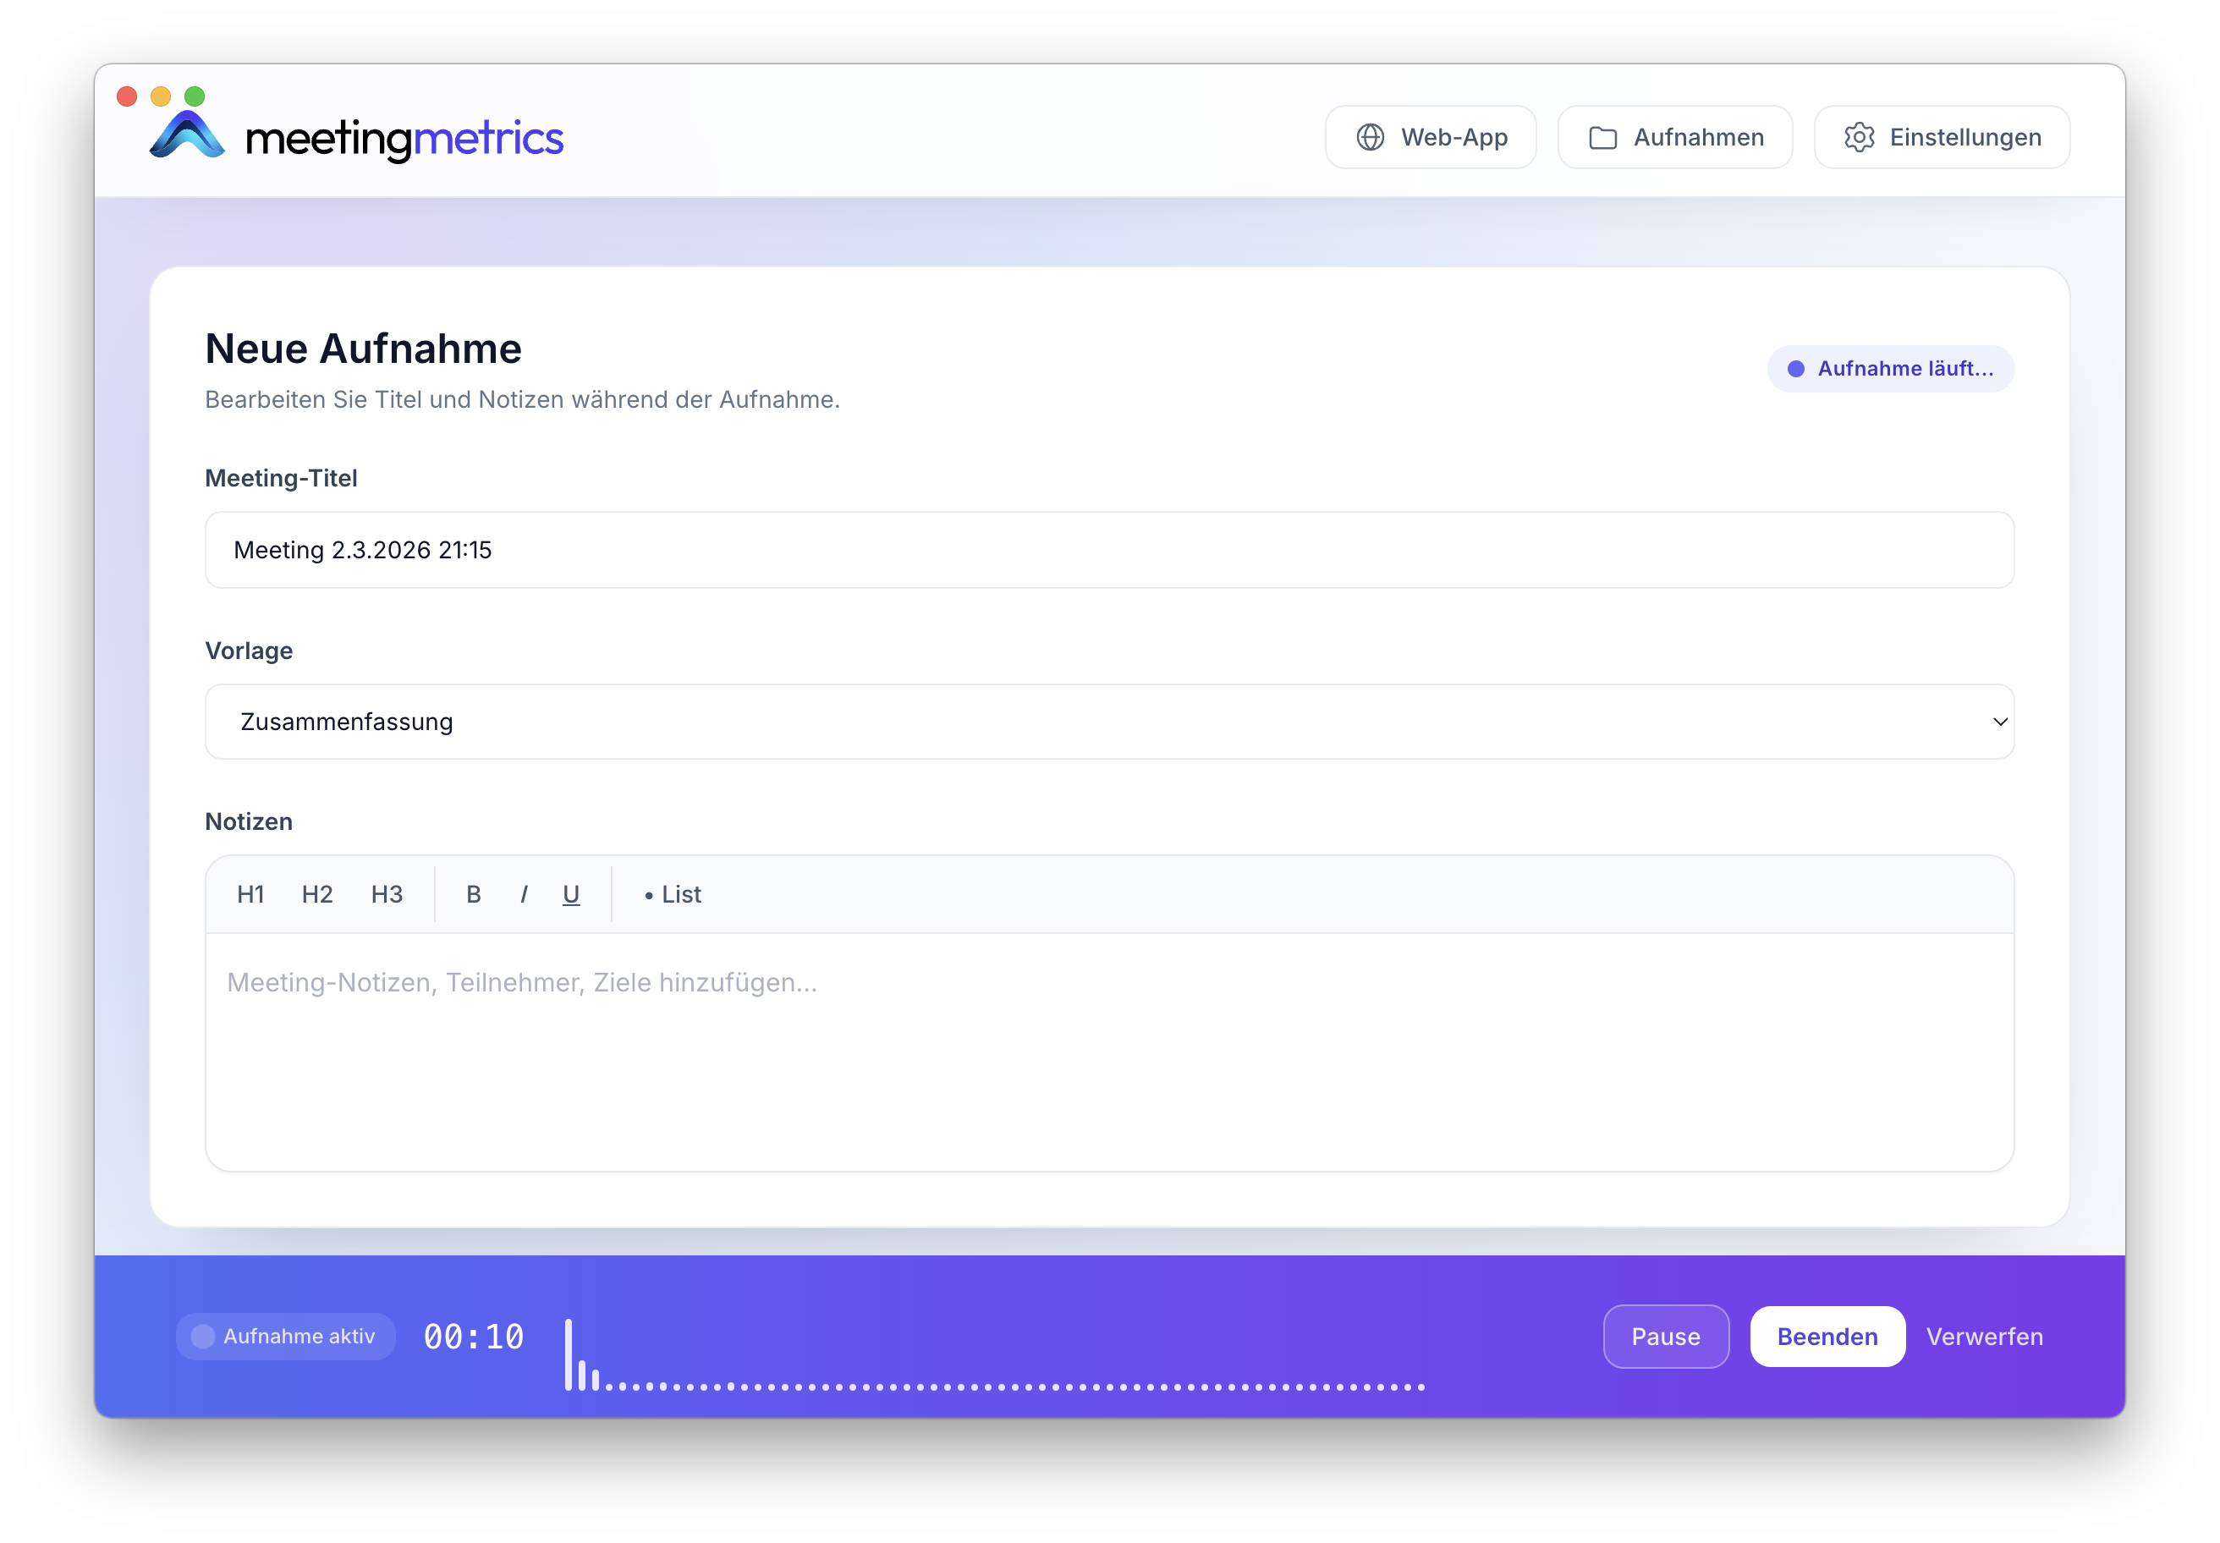Open the Vorlage dropdown showing Zusammenfassung
Screen dimensions: 2220x1543
point(1109,722)
